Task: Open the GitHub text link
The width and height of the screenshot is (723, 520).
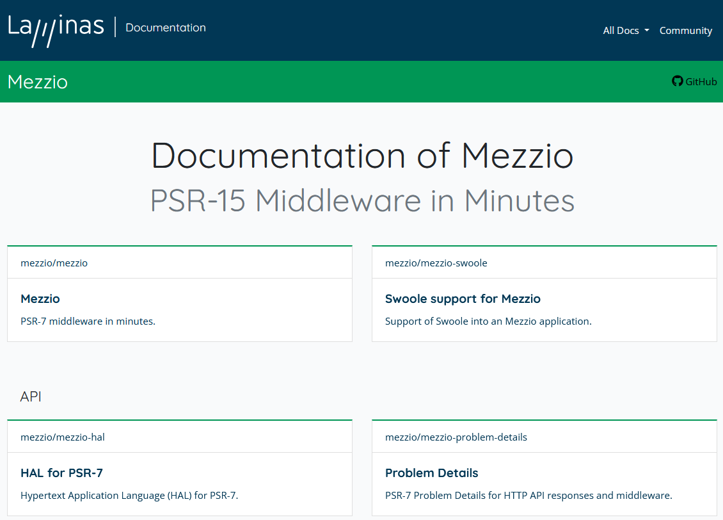Action: tap(701, 82)
